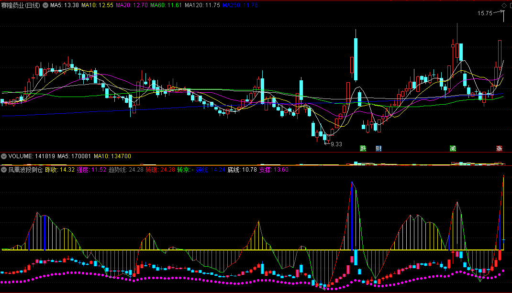Click the blue MA250: 11.76 label
This screenshot has width=512, height=293.
(x=240, y=5)
